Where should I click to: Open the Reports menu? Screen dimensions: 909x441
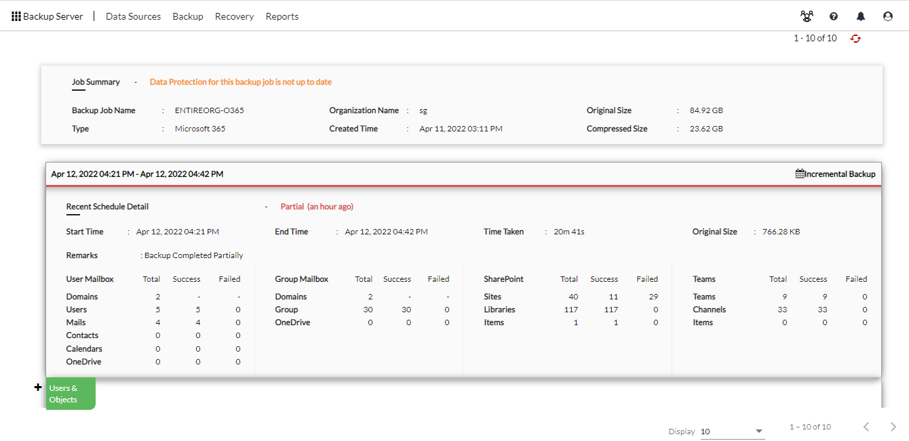coord(282,16)
